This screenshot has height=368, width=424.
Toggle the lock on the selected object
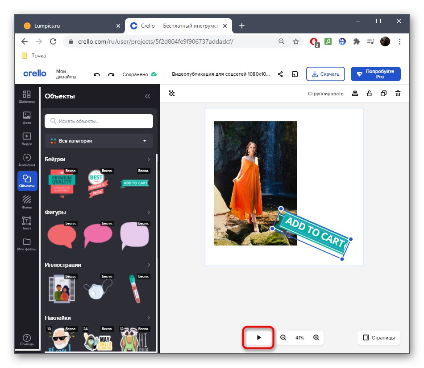[x=369, y=93]
